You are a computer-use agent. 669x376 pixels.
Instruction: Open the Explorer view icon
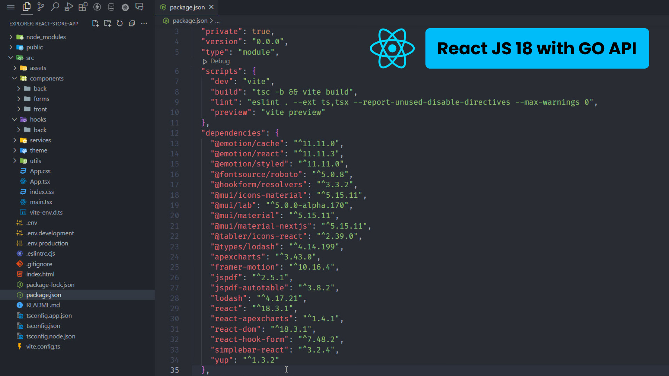pos(26,7)
